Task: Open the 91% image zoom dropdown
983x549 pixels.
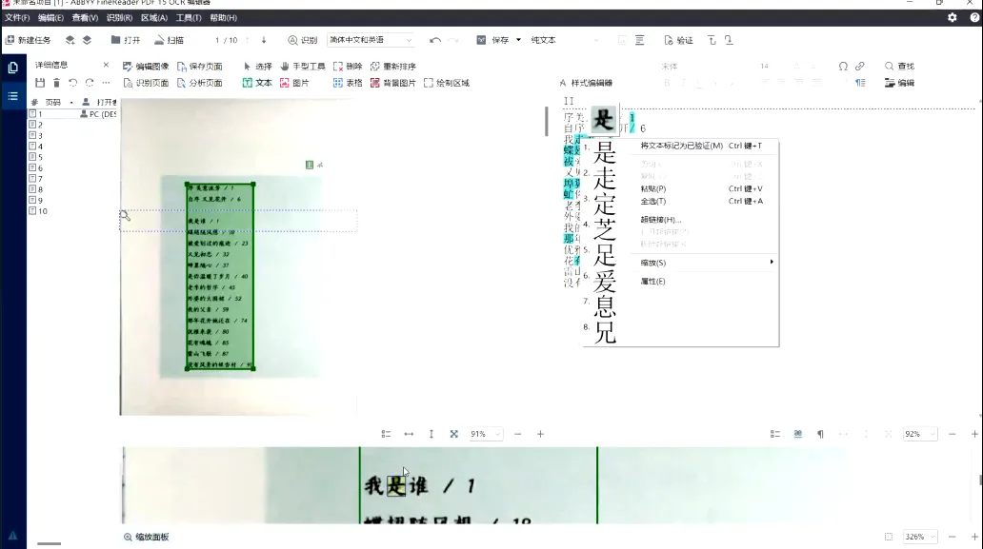Action: pyautogui.click(x=485, y=434)
